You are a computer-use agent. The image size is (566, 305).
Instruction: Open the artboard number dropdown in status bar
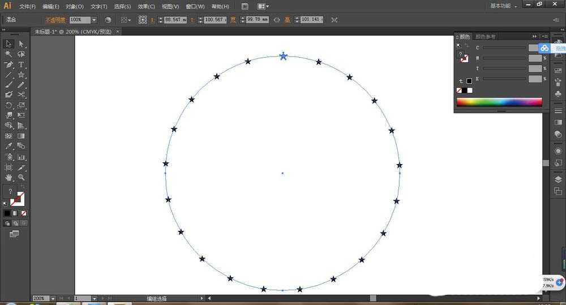94,299
